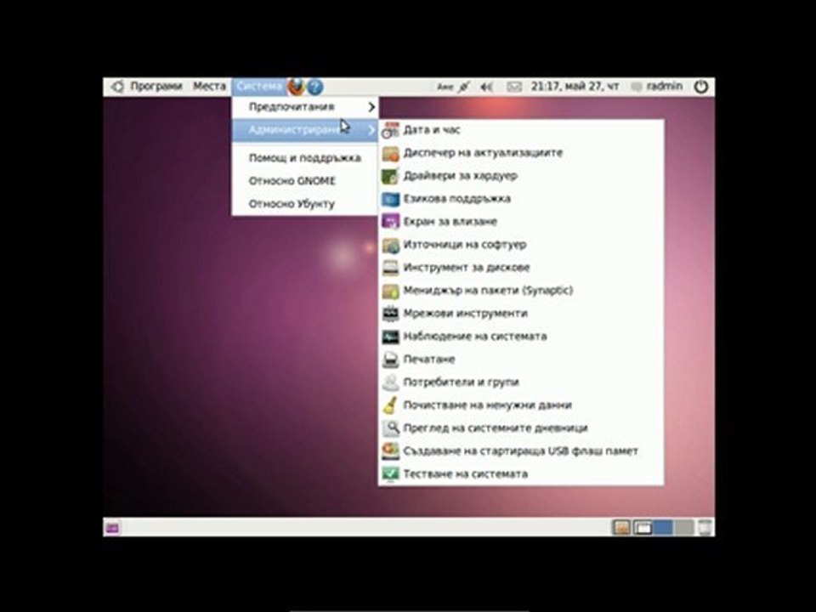Image resolution: width=816 pixels, height=612 pixels.
Task: Open Дата и час settings
Action: [x=521, y=130]
